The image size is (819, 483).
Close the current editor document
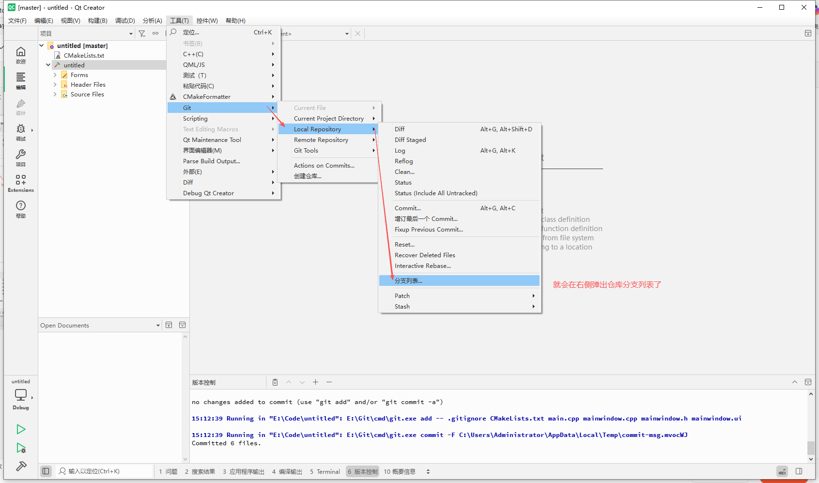[358, 33]
